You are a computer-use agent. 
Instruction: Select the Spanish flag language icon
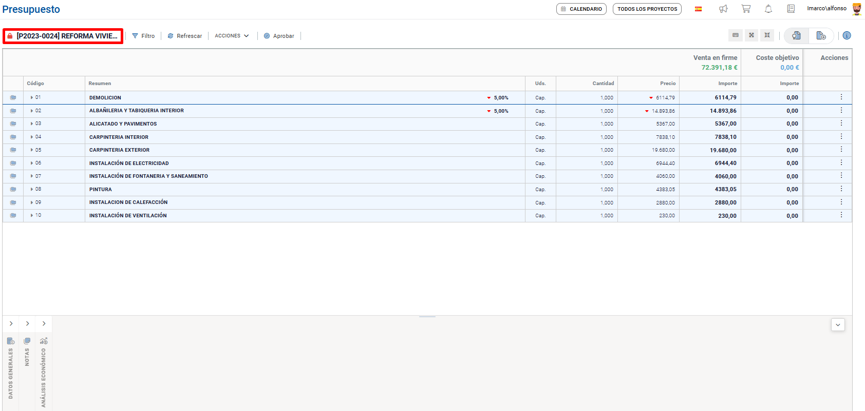(698, 9)
